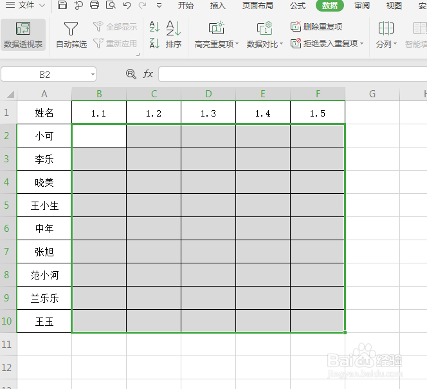Click the Undo arrow
The width and height of the screenshot is (427, 389).
click(127, 5)
